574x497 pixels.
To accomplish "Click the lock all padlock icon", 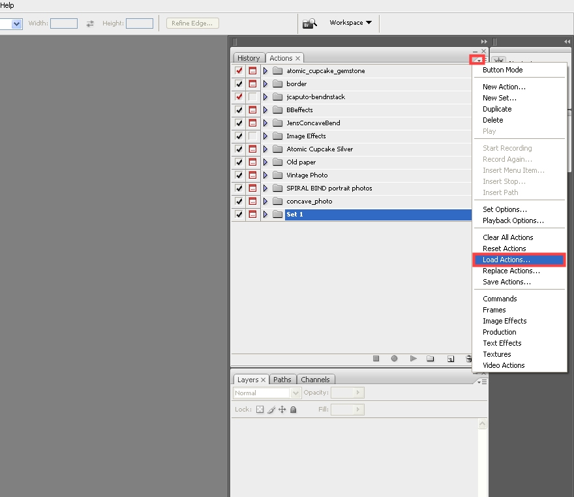I will pyautogui.click(x=294, y=410).
